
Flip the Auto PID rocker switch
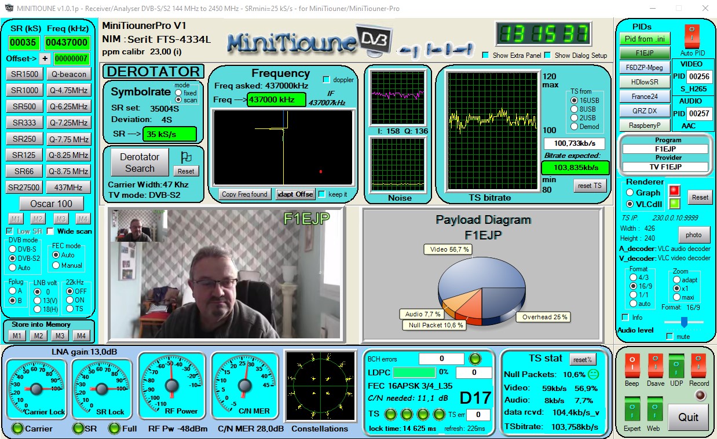point(693,36)
